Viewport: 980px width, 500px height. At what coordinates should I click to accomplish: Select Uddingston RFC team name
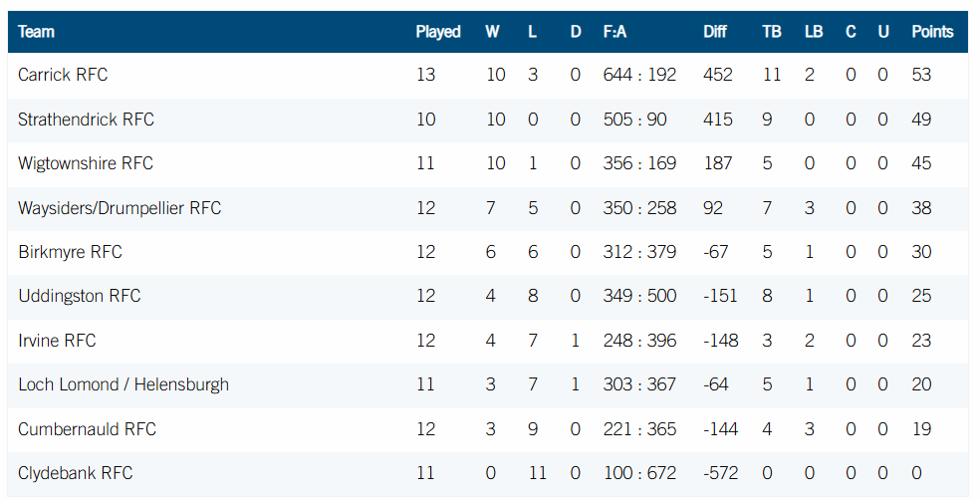pos(80,296)
